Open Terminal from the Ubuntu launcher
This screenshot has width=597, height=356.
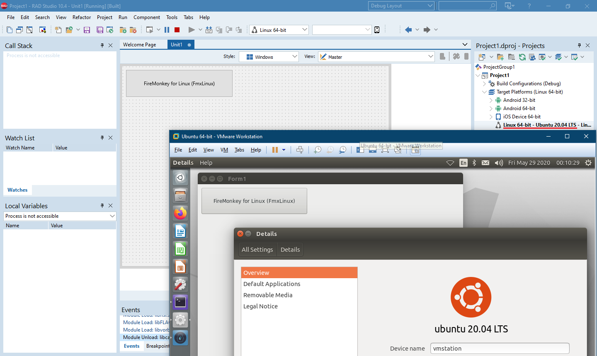(x=180, y=302)
